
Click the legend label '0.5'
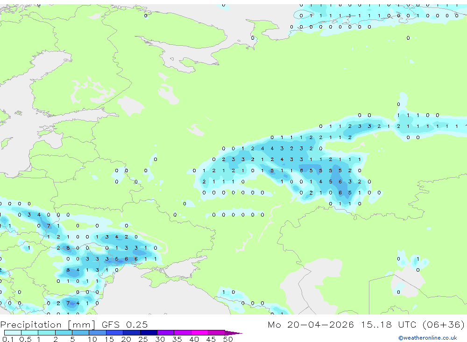click(x=25, y=339)
